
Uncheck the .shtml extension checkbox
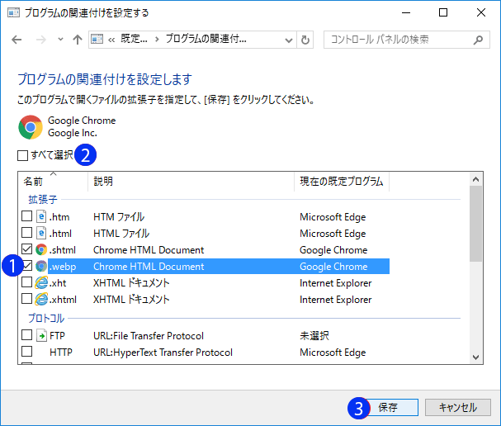coord(27,249)
